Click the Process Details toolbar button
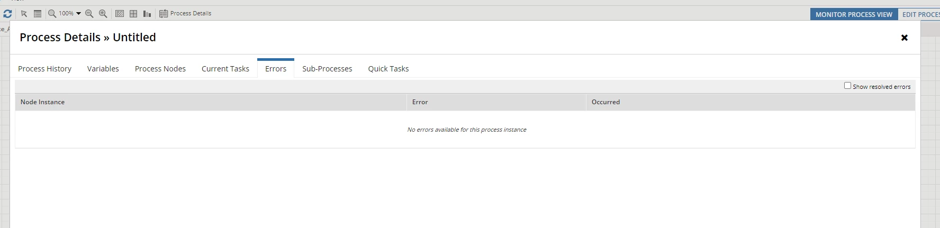 click(x=185, y=14)
